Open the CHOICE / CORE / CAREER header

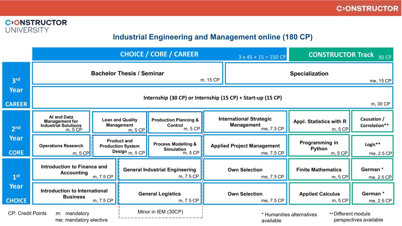click(x=159, y=54)
